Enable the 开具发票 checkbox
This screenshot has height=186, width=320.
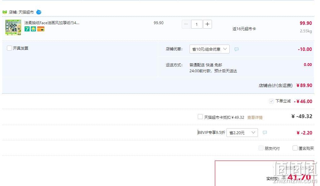[x=9, y=48]
